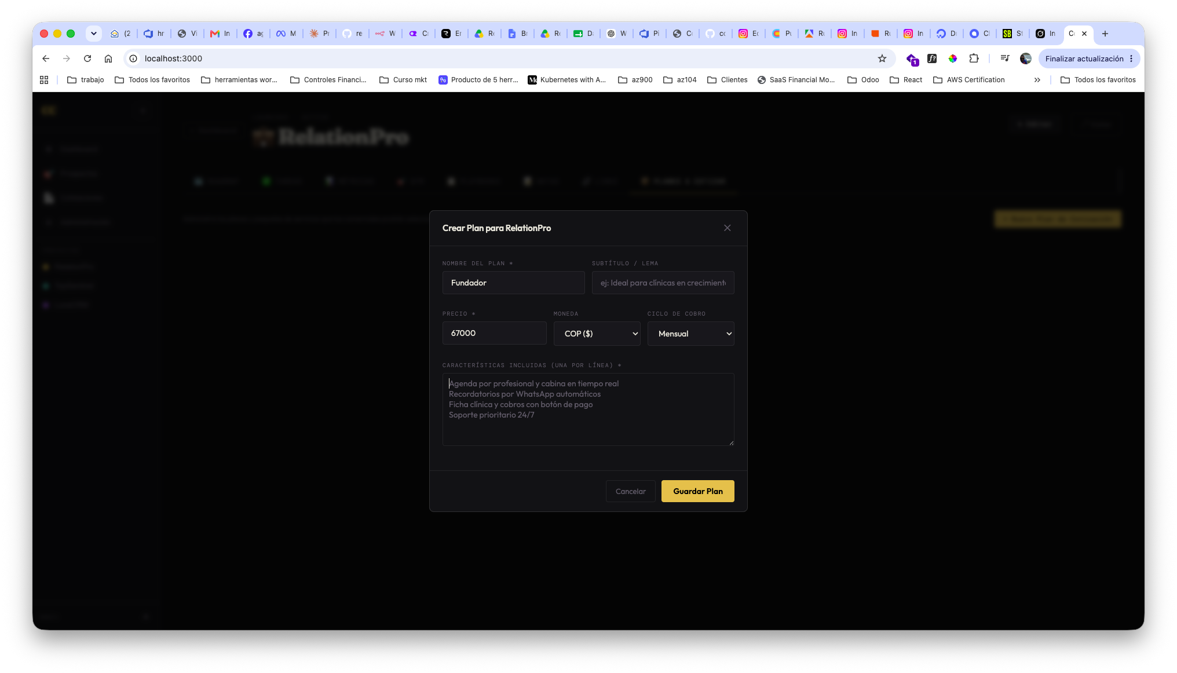
Task: Click the Cancelar button
Action: pos(630,491)
